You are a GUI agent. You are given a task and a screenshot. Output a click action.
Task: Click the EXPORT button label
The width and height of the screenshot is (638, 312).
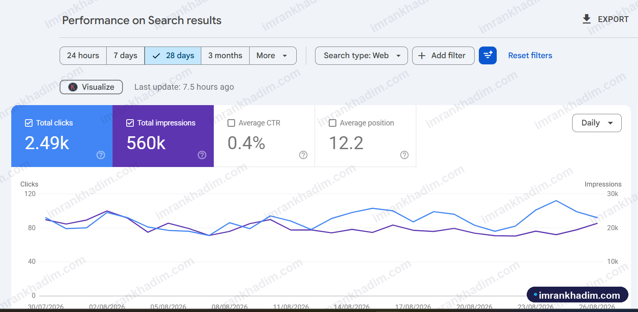tap(613, 19)
